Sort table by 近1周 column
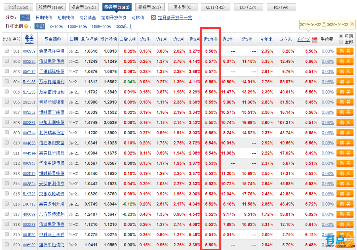This screenshot has width=357, height=250. click(145, 39)
